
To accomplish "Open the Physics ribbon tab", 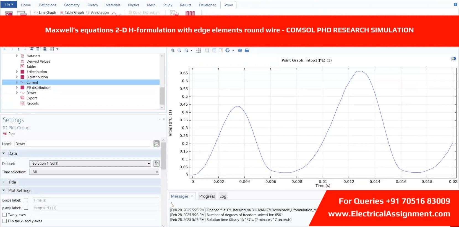I will [x=134, y=5].
